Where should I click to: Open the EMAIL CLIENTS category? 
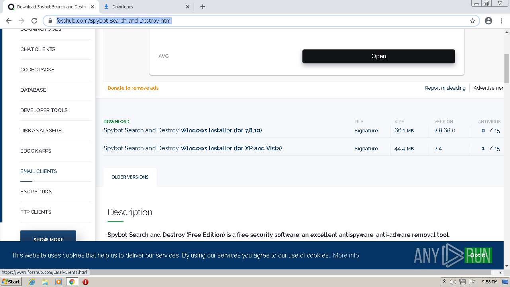tap(39, 171)
